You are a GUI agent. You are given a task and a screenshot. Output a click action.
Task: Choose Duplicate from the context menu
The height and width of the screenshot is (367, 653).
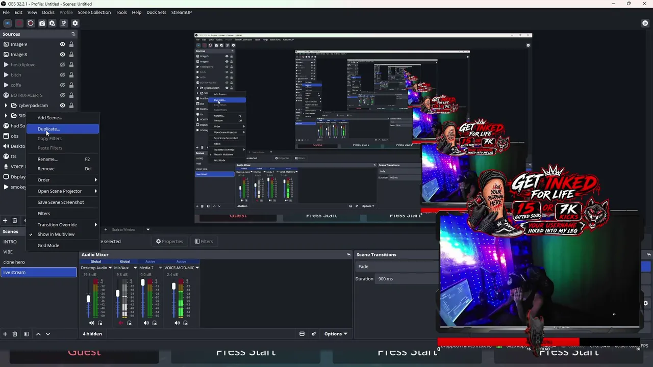coord(62,129)
